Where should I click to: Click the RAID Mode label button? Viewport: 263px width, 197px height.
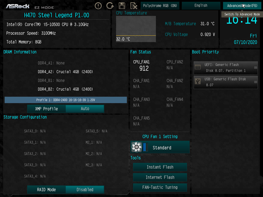pos(46,190)
